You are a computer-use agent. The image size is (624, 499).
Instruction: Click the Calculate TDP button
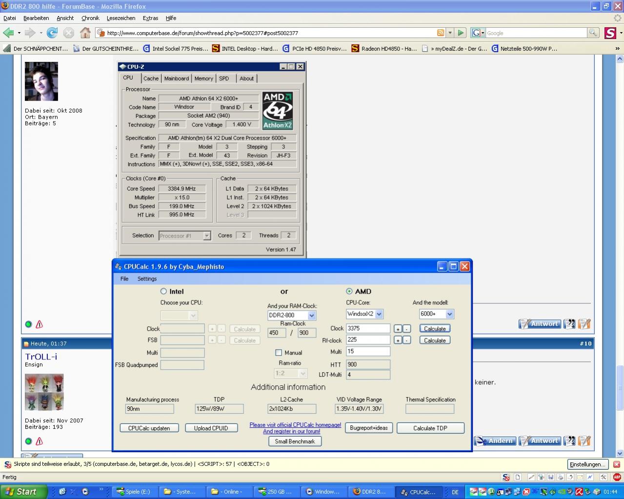(430, 428)
